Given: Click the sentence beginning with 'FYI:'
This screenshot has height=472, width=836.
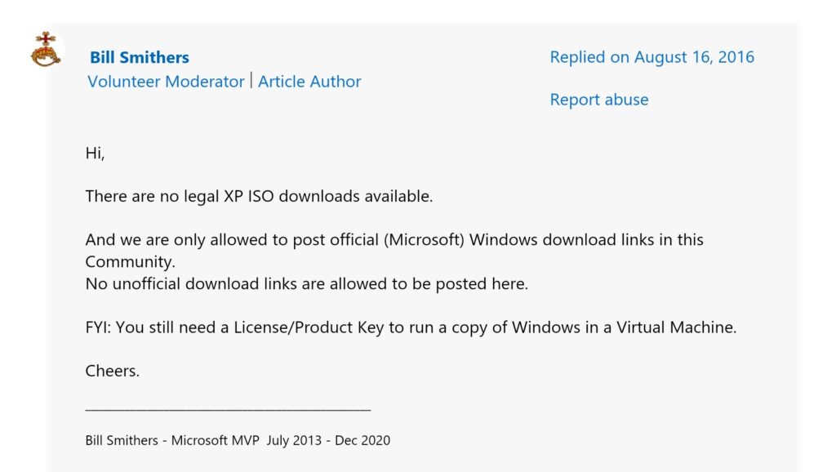Looking at the screenshot, I should (x=411, y=327).
